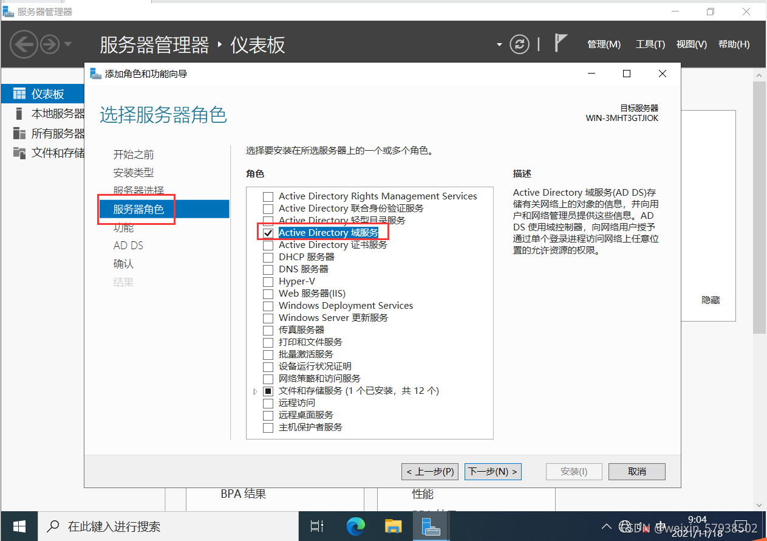Open the dropdown arrow left of refresh
Image resolution: width=767 pixels, height=541 pixels.
[499, 45]
